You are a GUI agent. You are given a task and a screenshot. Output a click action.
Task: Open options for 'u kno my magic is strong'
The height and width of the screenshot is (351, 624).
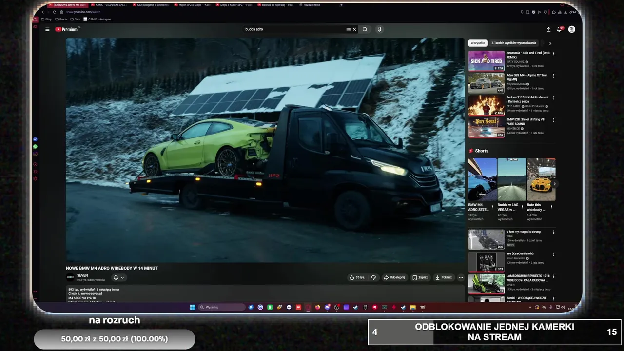553,232
